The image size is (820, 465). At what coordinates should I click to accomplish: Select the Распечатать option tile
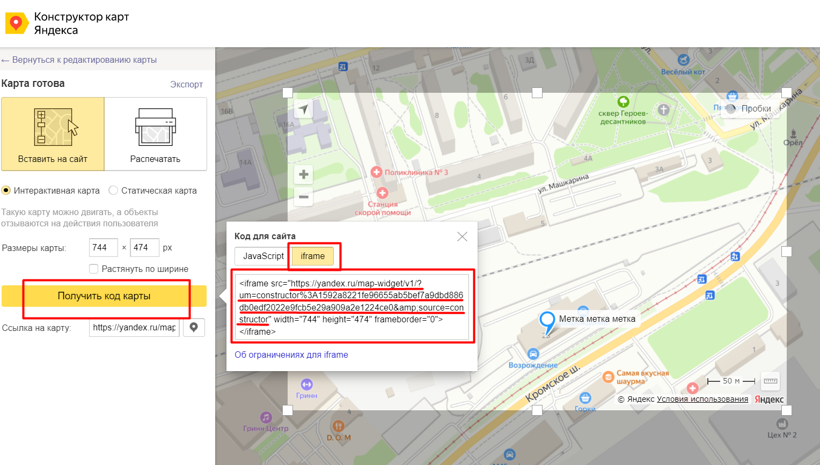(x=156, y=134)
